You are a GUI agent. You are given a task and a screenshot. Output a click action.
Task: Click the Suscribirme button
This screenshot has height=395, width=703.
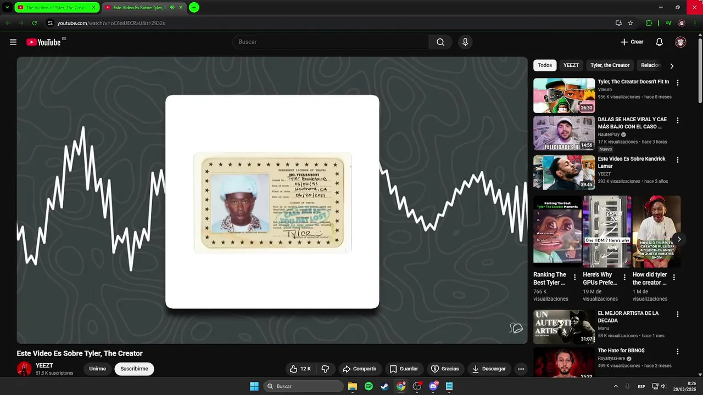tap(135, 369)
